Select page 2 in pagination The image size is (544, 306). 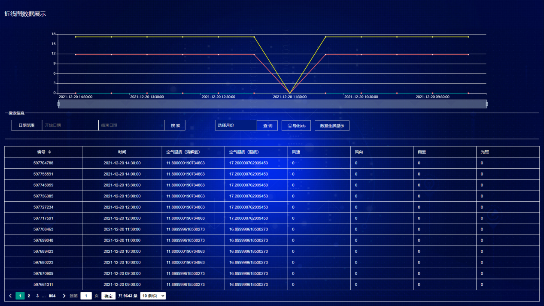click(29, 296)
